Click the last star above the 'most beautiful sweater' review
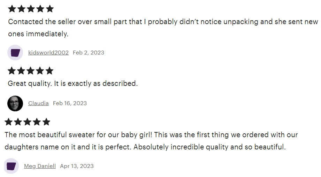The height and width of the screenshot is (177, 321). [x=46, y=122]
